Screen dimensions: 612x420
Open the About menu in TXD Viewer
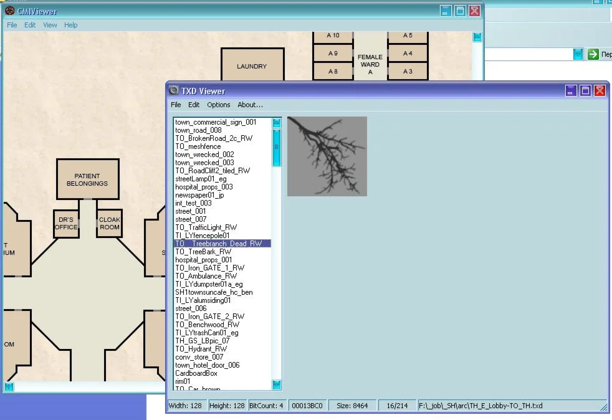(x=250, y=105)
